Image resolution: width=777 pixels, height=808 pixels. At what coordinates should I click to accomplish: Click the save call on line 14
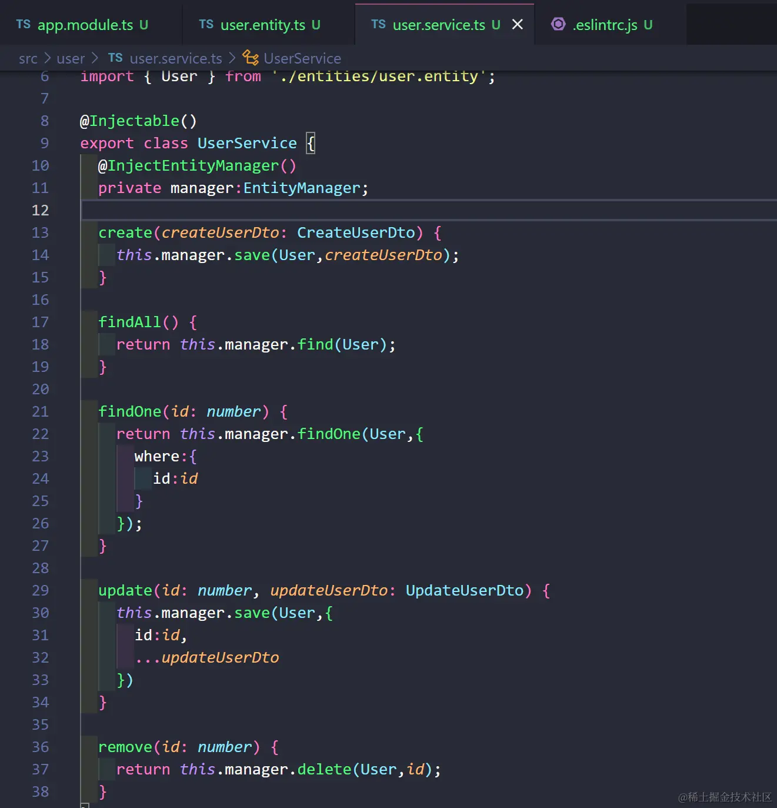pos(252,255)
